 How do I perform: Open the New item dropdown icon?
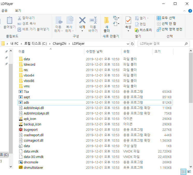[116, 18]
